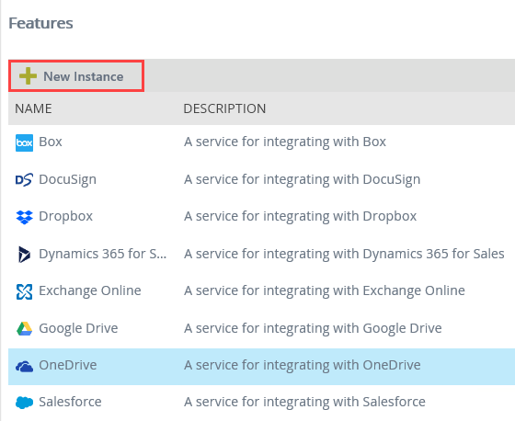This screenshot has width=515, height=421.
Task: Click the Box logo icon
Action: (x=24, y=142)
